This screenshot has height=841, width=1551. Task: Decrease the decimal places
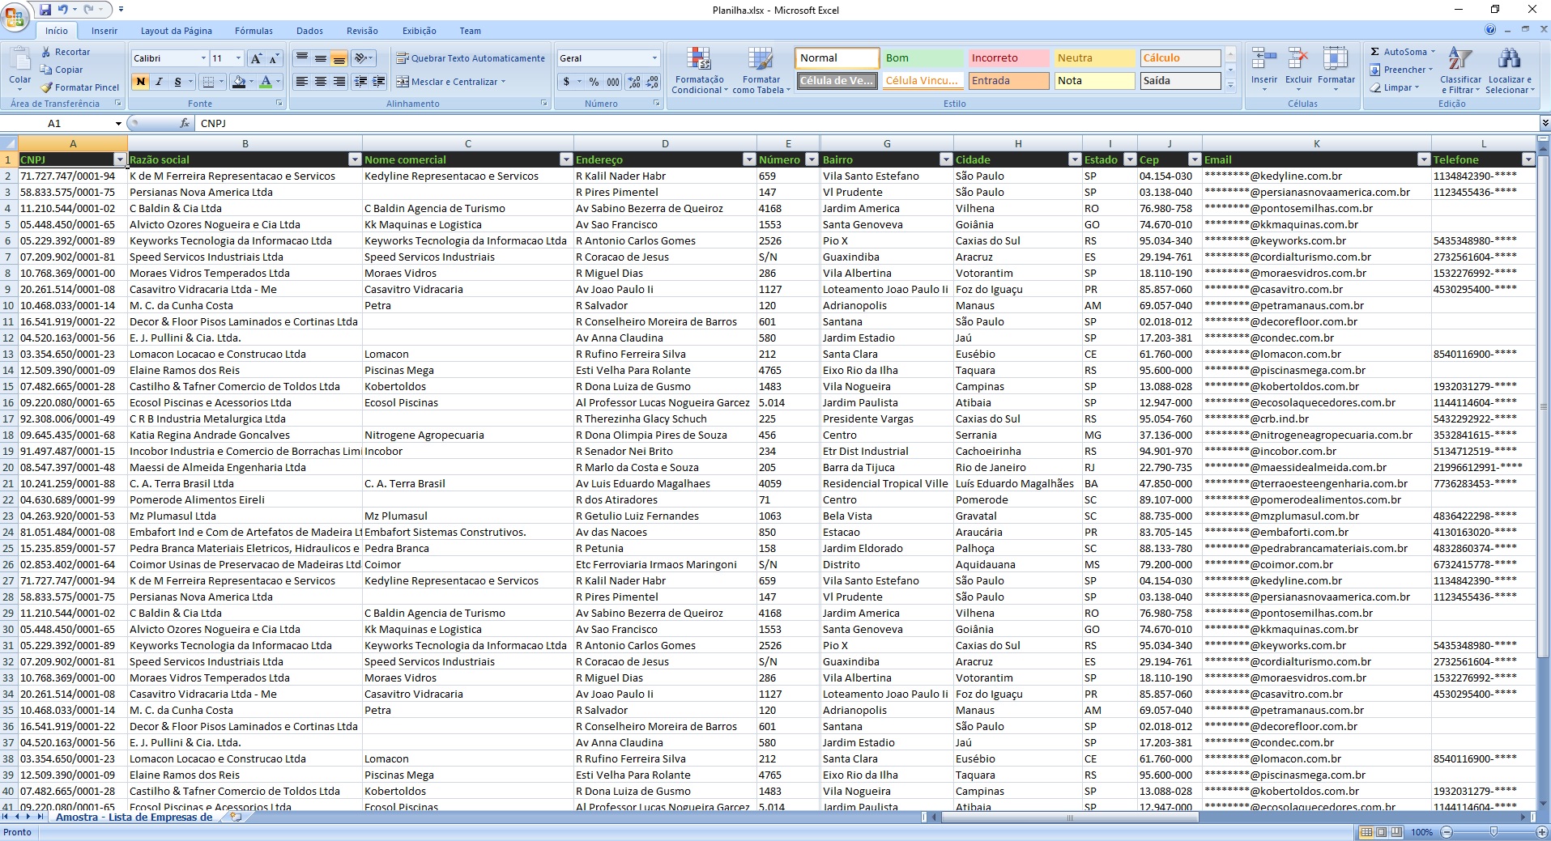653,82
